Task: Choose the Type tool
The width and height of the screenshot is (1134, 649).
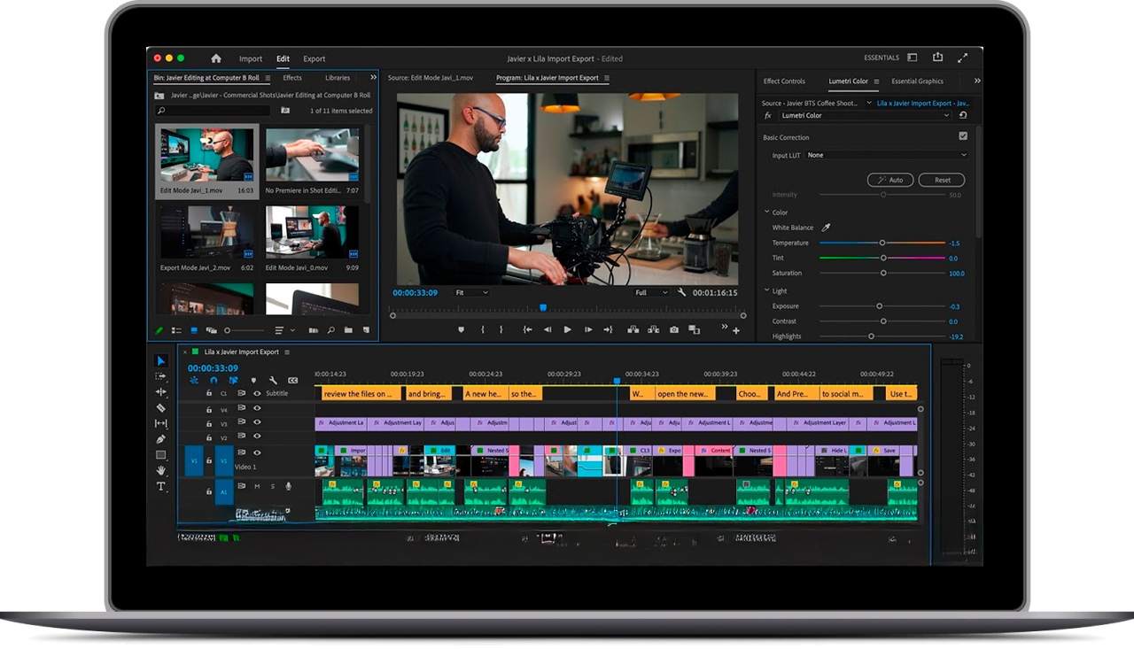Action: [160, 486]
